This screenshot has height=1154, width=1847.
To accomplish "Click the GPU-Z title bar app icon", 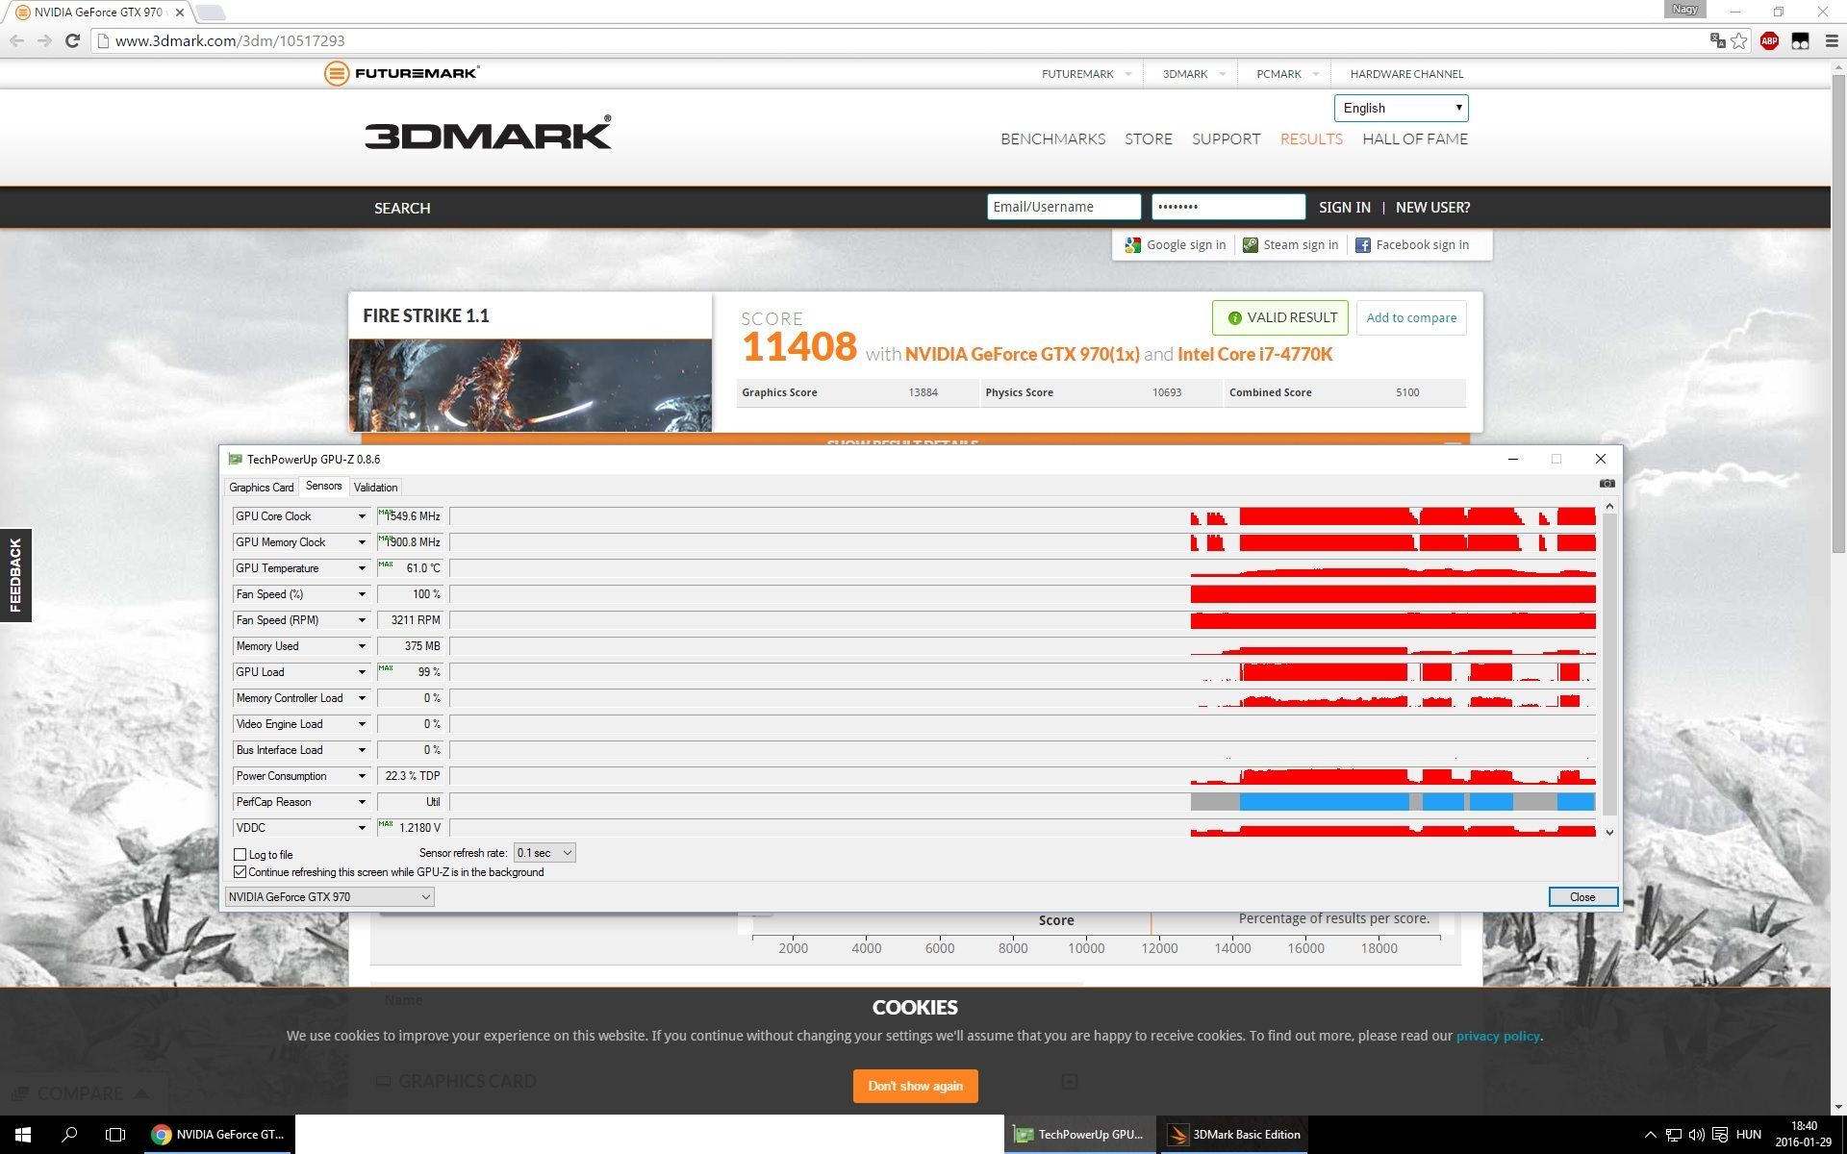I will 235,460.
